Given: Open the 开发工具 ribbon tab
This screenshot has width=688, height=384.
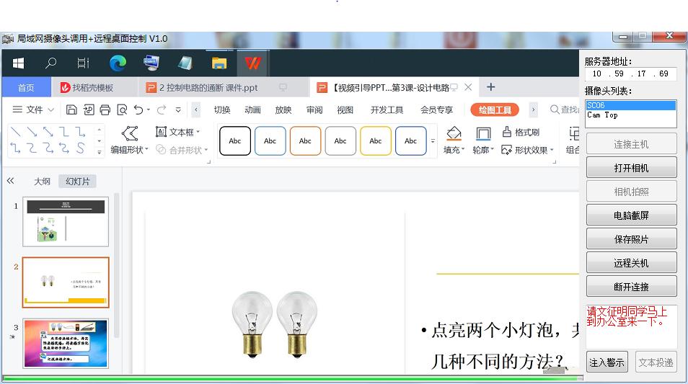Looking at the screenshot, I should pyautogui.click(x=387, y=110).
